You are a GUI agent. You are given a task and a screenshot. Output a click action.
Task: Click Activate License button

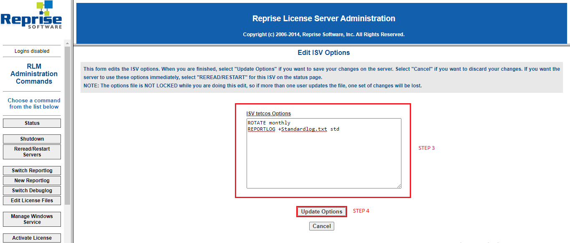(32, 238)
